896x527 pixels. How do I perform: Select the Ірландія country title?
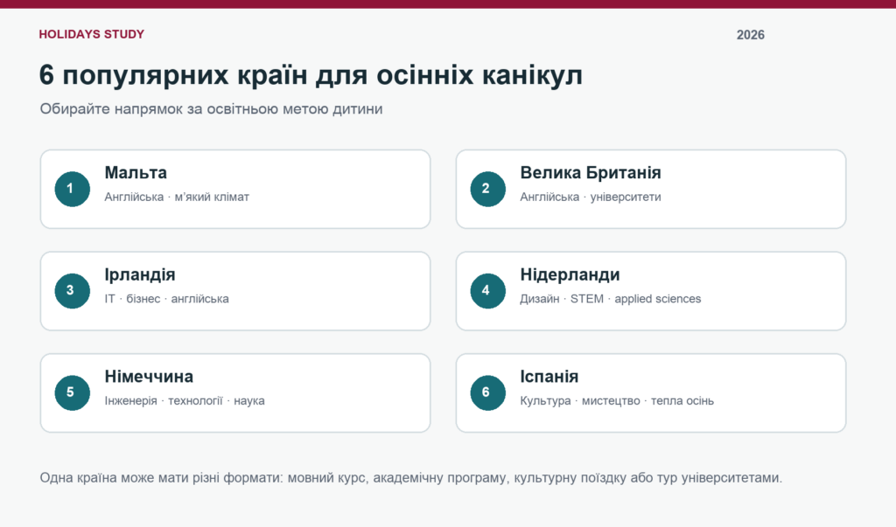click(139, 274)
